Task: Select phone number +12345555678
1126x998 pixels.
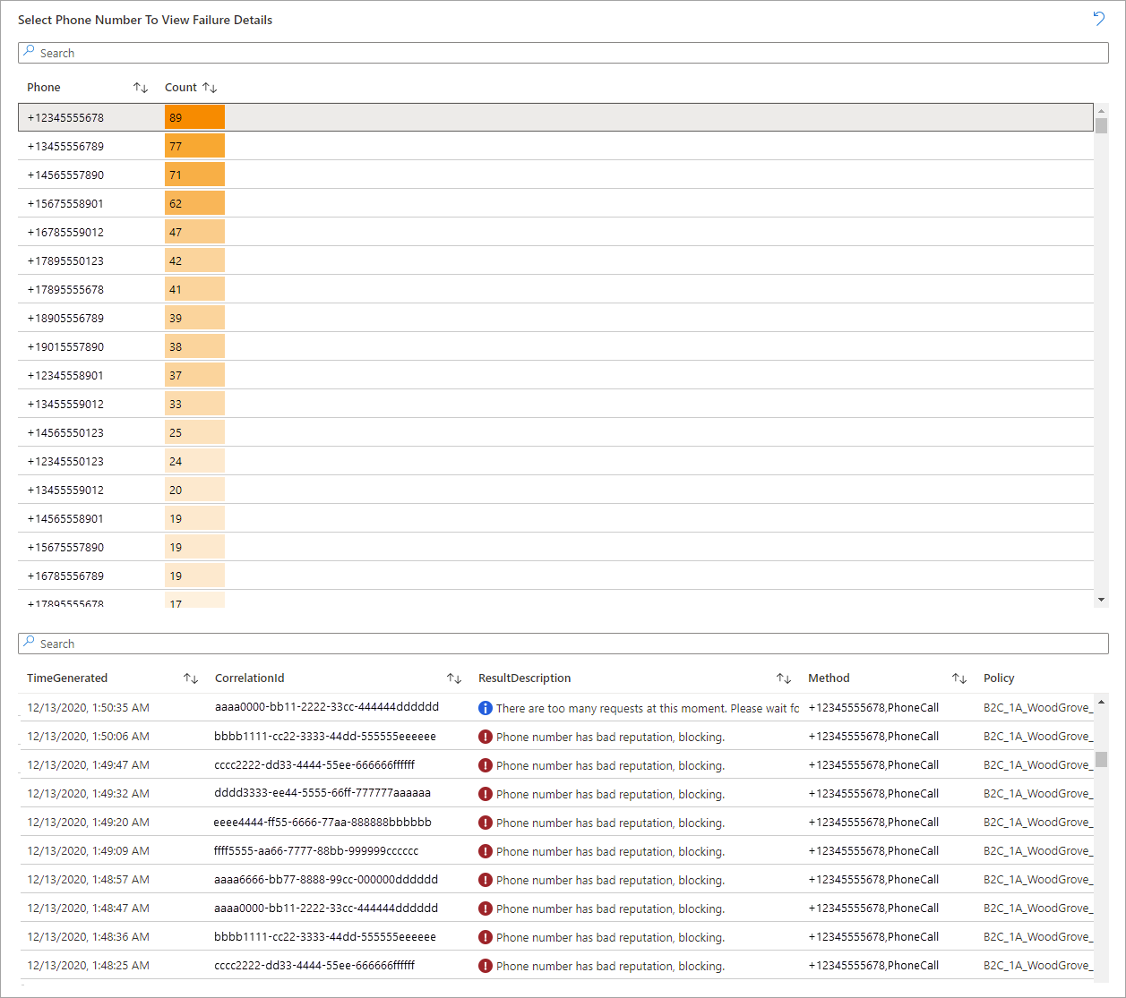Action: click(x=65, y=117)
